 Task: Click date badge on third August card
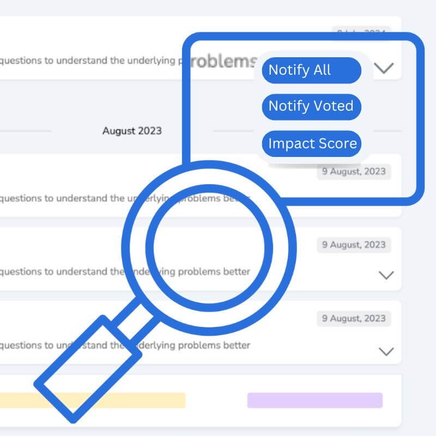pyautogui.click(x=353, y=318)
